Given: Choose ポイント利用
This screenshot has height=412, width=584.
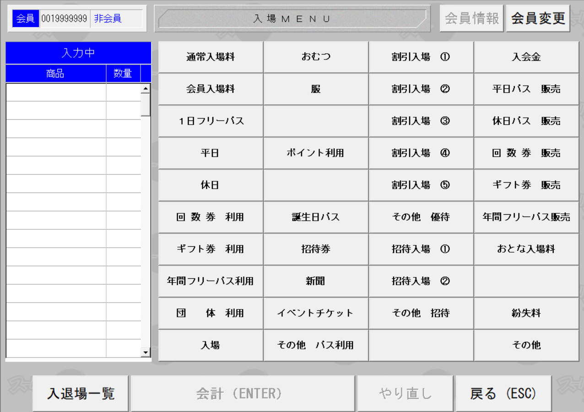Looking at the screenshot, I should click(316, 153).
